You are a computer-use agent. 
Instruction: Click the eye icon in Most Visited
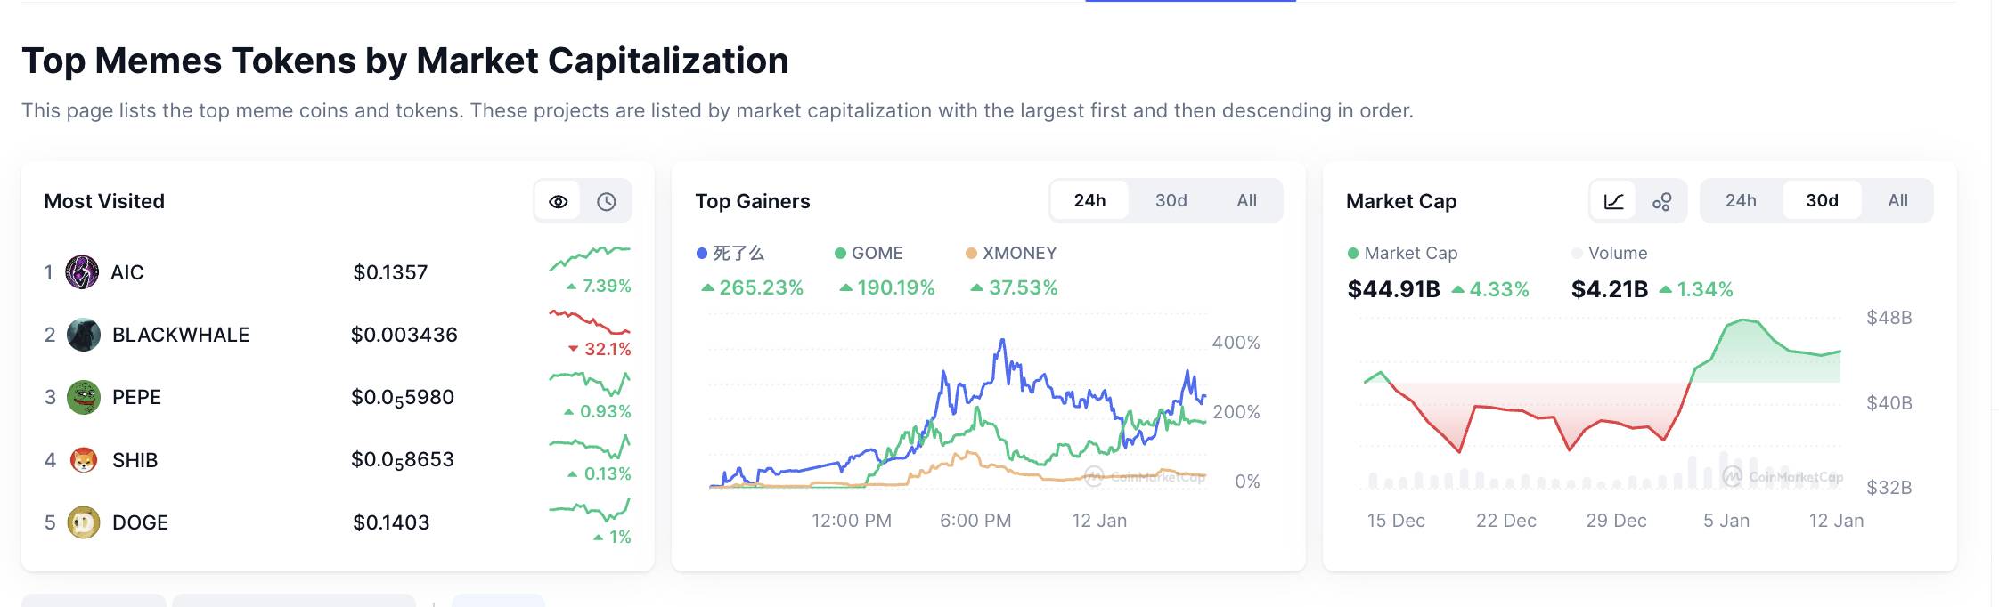point(559,202)
